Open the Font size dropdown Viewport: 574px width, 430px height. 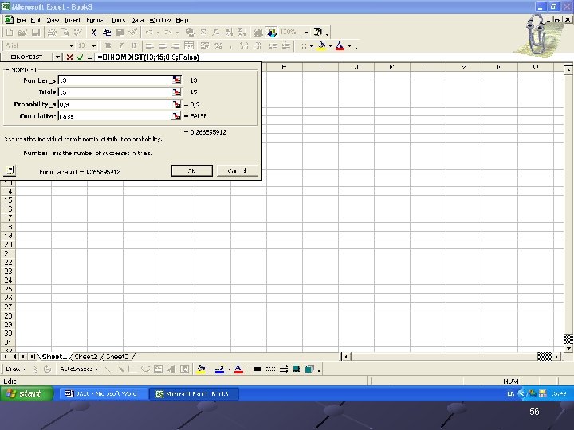tap(94, 45)
